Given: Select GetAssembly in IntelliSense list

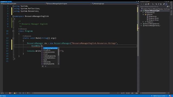Looking at the screenshot, I should pyautogui.click(x=47, y=62).
